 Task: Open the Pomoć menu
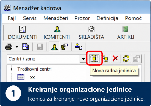click(x=133, y=18)
